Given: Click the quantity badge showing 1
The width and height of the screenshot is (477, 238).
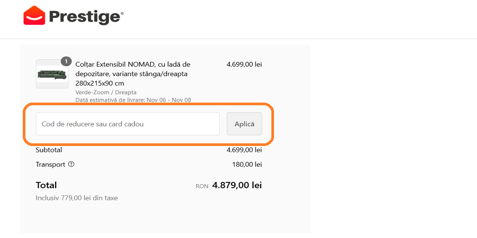Looking at the screenshot, I should pyautogui.click(x=66, y=61).
